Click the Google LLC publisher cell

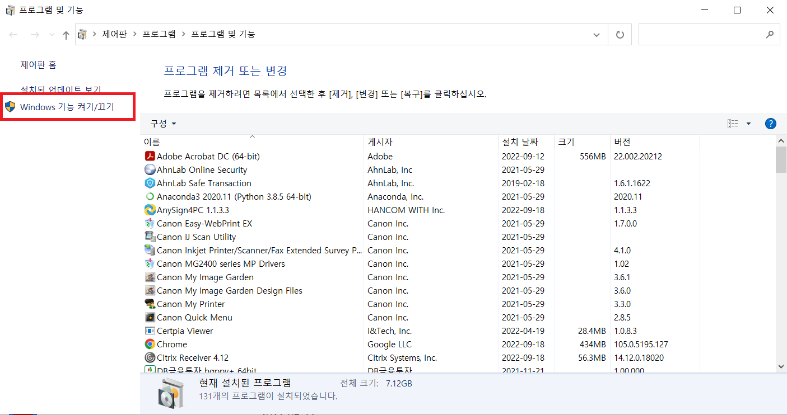(389, 345)
